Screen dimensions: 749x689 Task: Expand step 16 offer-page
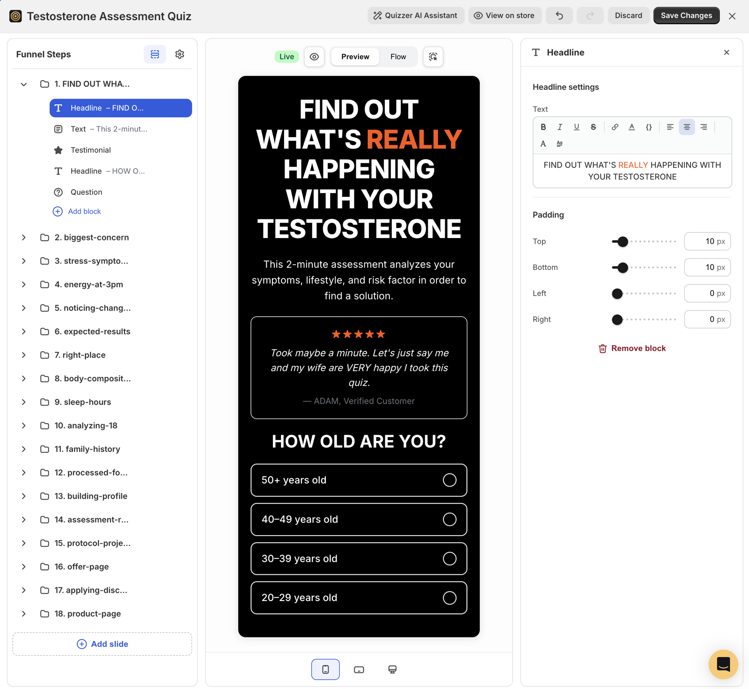click(x=24, y=566)
